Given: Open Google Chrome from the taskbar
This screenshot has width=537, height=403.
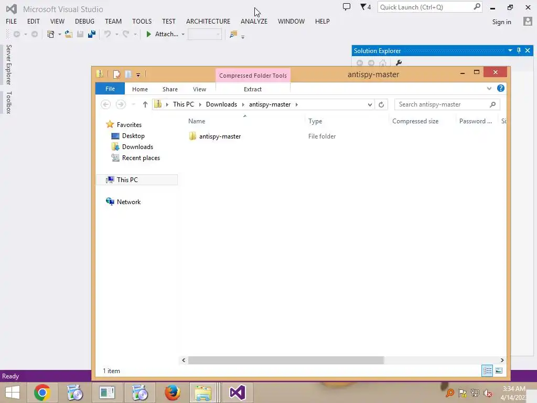Looking at the screenshot, I should (42, 393).
